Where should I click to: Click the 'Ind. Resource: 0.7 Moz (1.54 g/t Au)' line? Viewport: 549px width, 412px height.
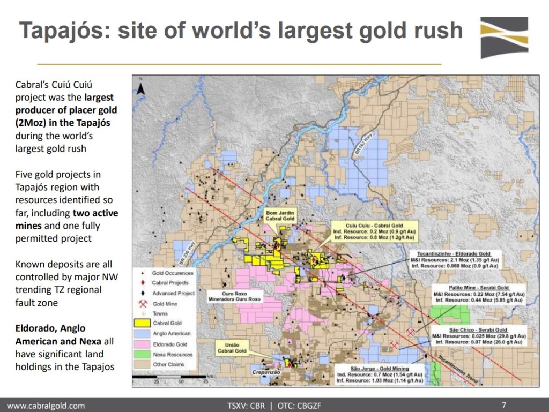pyautogui.click(x=380, y=374)
